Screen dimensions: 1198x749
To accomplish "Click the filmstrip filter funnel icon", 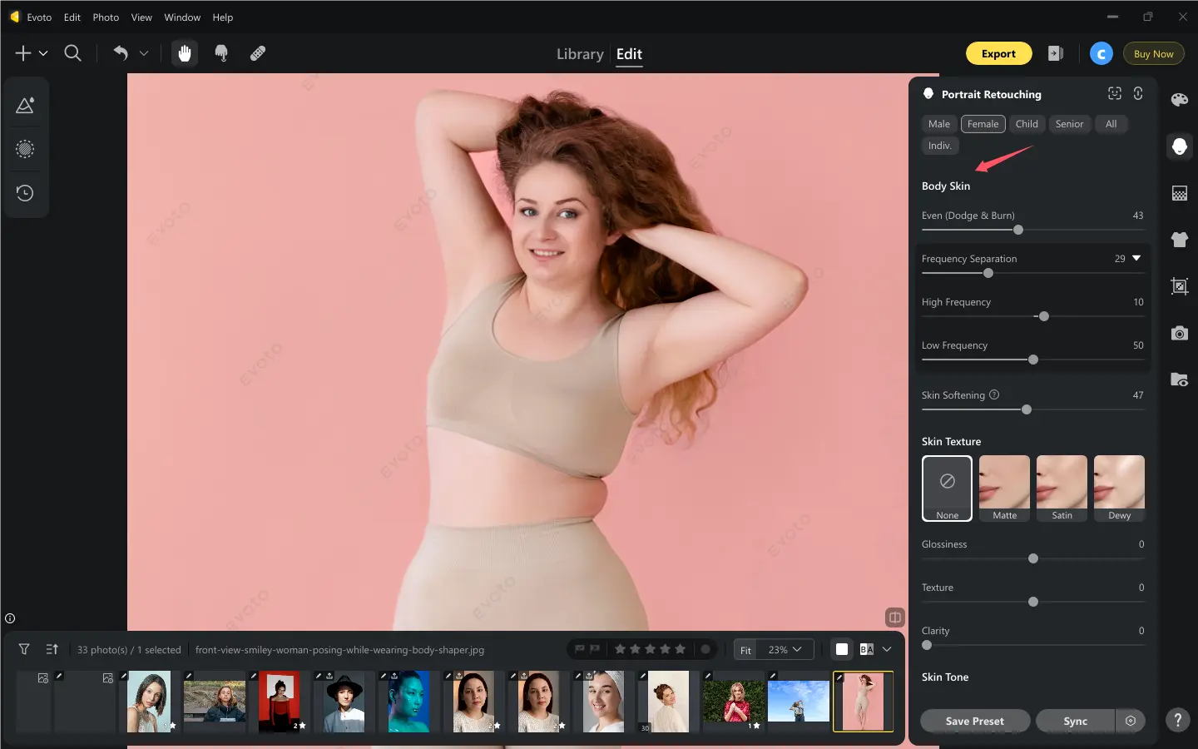I will click(24, 649).
